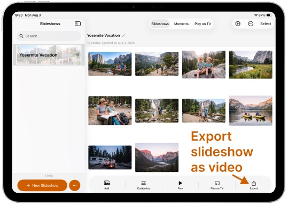Open yellow kayaks on lake photo
288x205 pixels.
251,111
